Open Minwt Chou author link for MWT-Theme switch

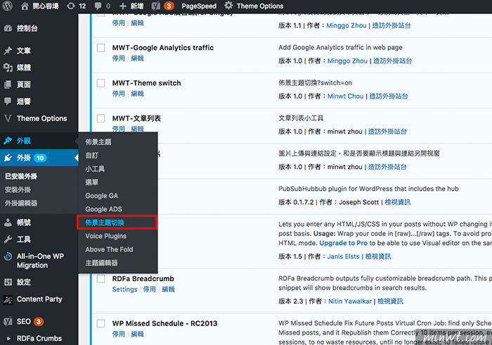(346, 96)
